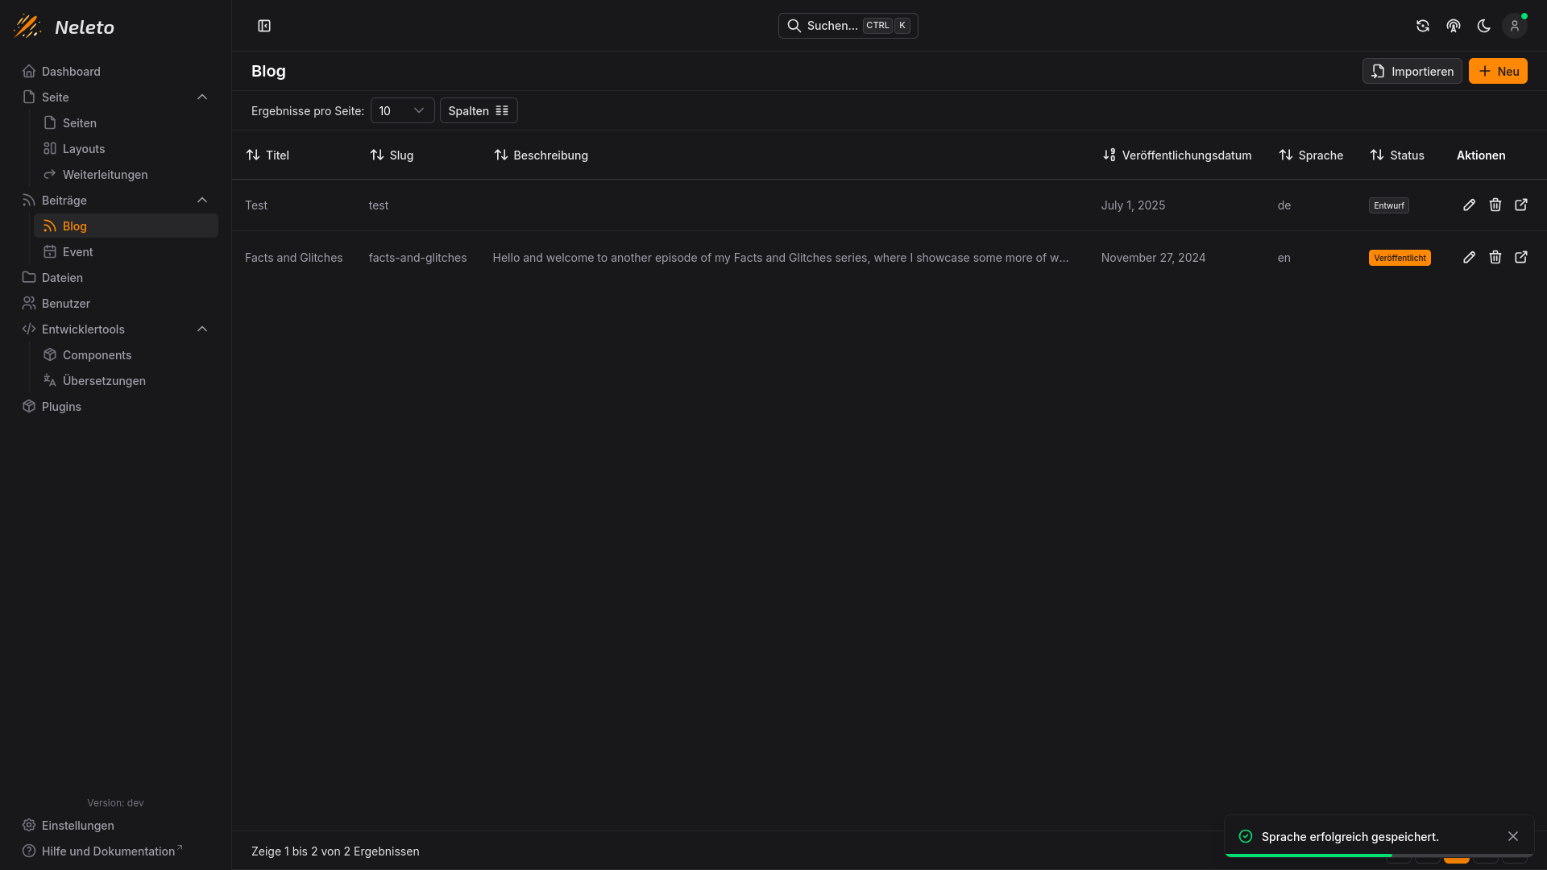Delete the Facts and Glitches post

1495,257
